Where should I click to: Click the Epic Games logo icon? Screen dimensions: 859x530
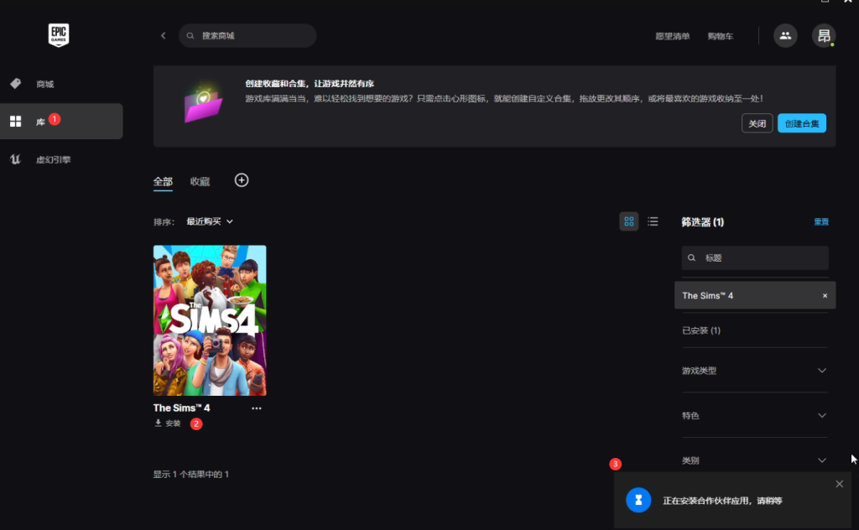coord(58,34)
